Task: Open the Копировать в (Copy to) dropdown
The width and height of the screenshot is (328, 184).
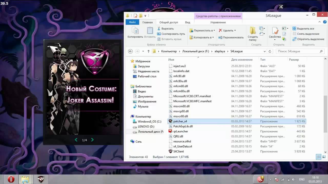Action: point(202,37)
